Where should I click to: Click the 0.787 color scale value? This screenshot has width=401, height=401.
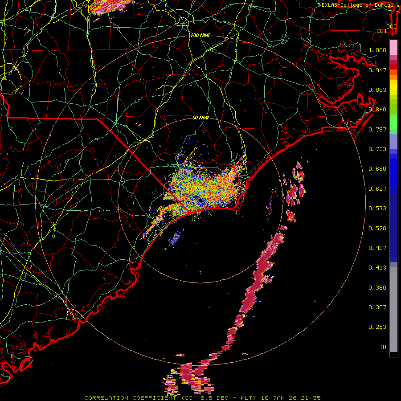pos(377,129)
